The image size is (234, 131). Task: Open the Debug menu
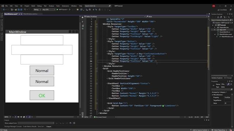tap(39, 6)
